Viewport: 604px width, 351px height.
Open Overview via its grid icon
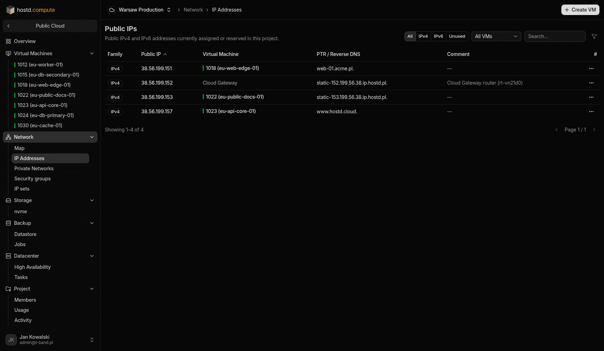point(8,41)
